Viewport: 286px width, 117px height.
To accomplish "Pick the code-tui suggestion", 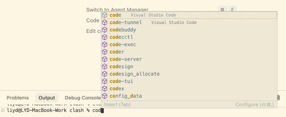I will click(121, 82).
